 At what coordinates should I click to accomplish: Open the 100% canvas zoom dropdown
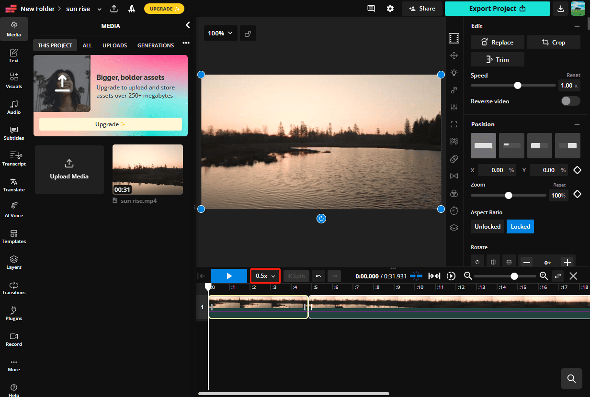[x=220, y=33]
